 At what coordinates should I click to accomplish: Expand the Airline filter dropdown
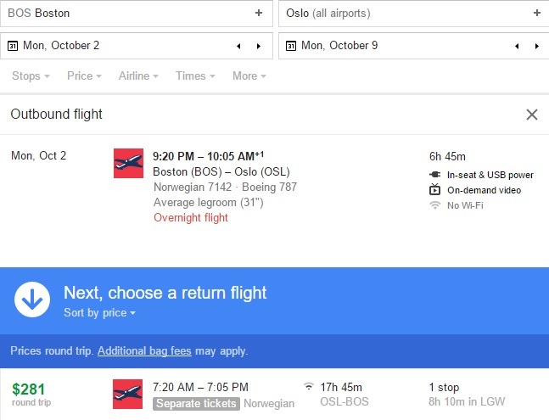click(x=138, y=76)
